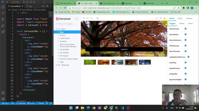
Task: Copy canvas link icon in Storybook toolbar
Action: pos(164,18)
